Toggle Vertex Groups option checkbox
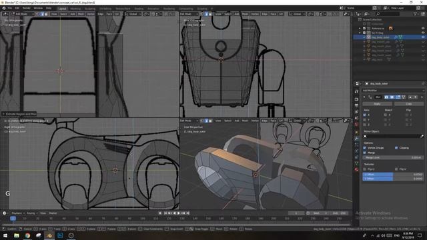Image resolution: width=427 pixels, height=240 pixels. tap(364, 148)
